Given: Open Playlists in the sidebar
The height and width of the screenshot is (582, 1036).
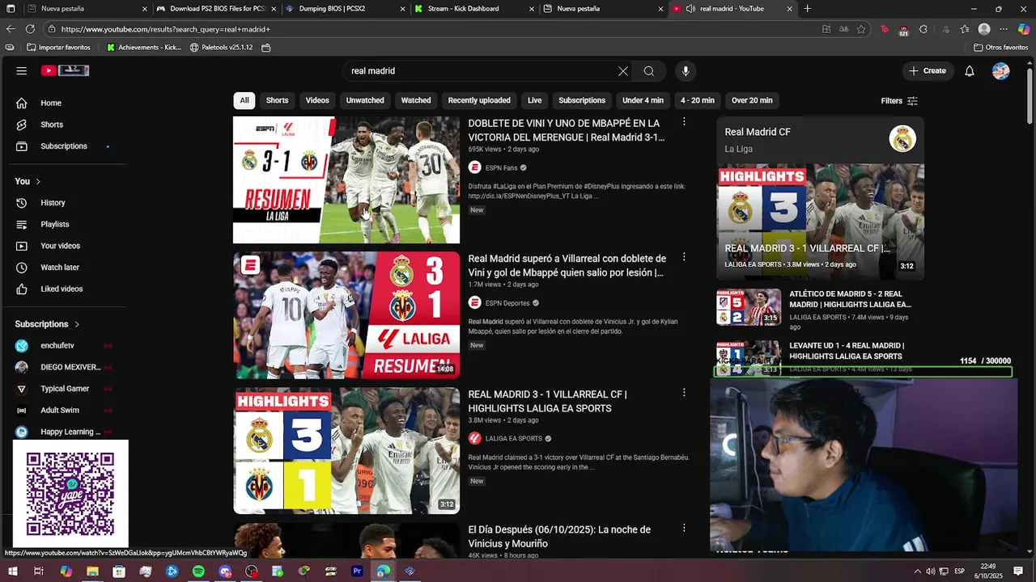Looking at the screenshot, I should point(53,224).
